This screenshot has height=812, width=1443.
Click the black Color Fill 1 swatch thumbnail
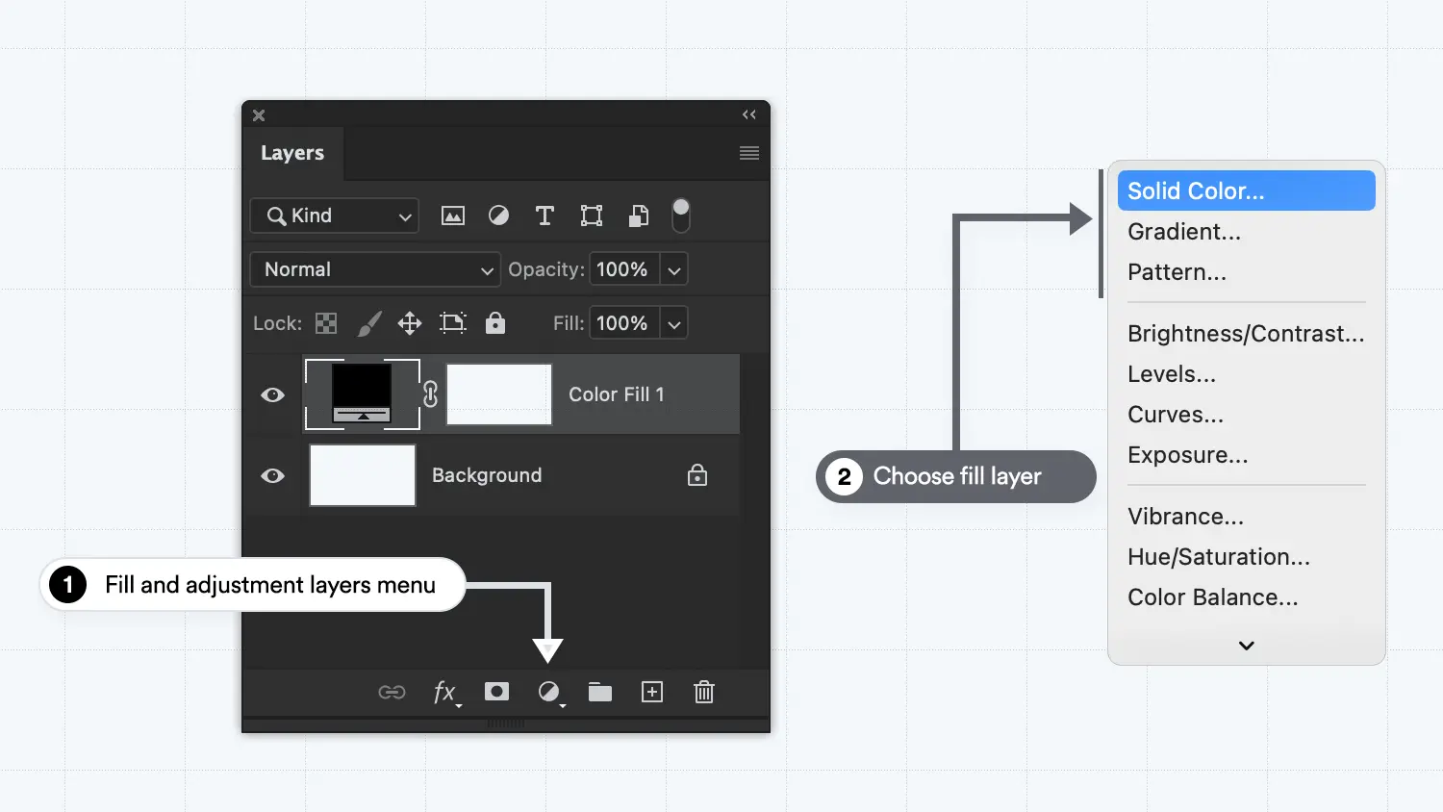(362, 393)
